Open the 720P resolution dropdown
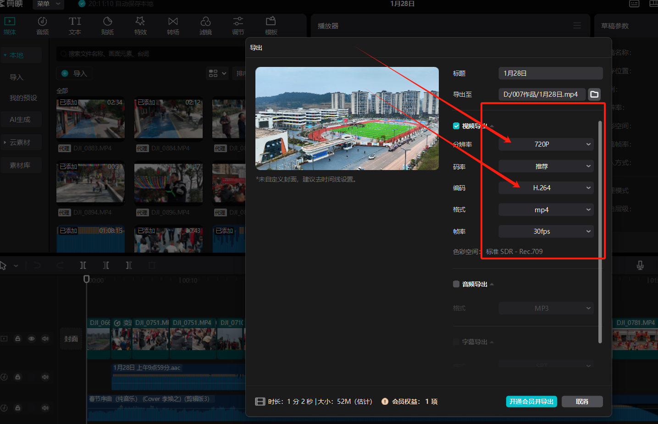658x424 pixels. tap(546, 144)
